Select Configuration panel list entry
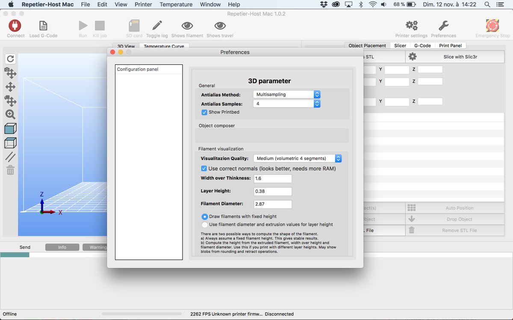The width and height of the screenshot is (513, 320). 149,69
